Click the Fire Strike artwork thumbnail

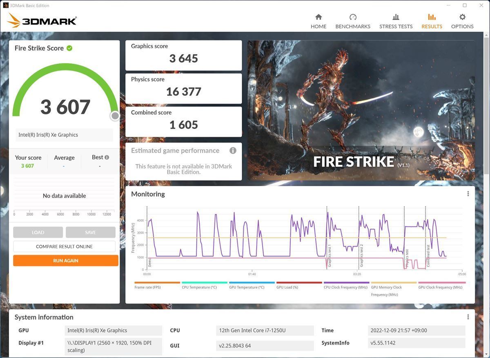(x=361, y=110)
